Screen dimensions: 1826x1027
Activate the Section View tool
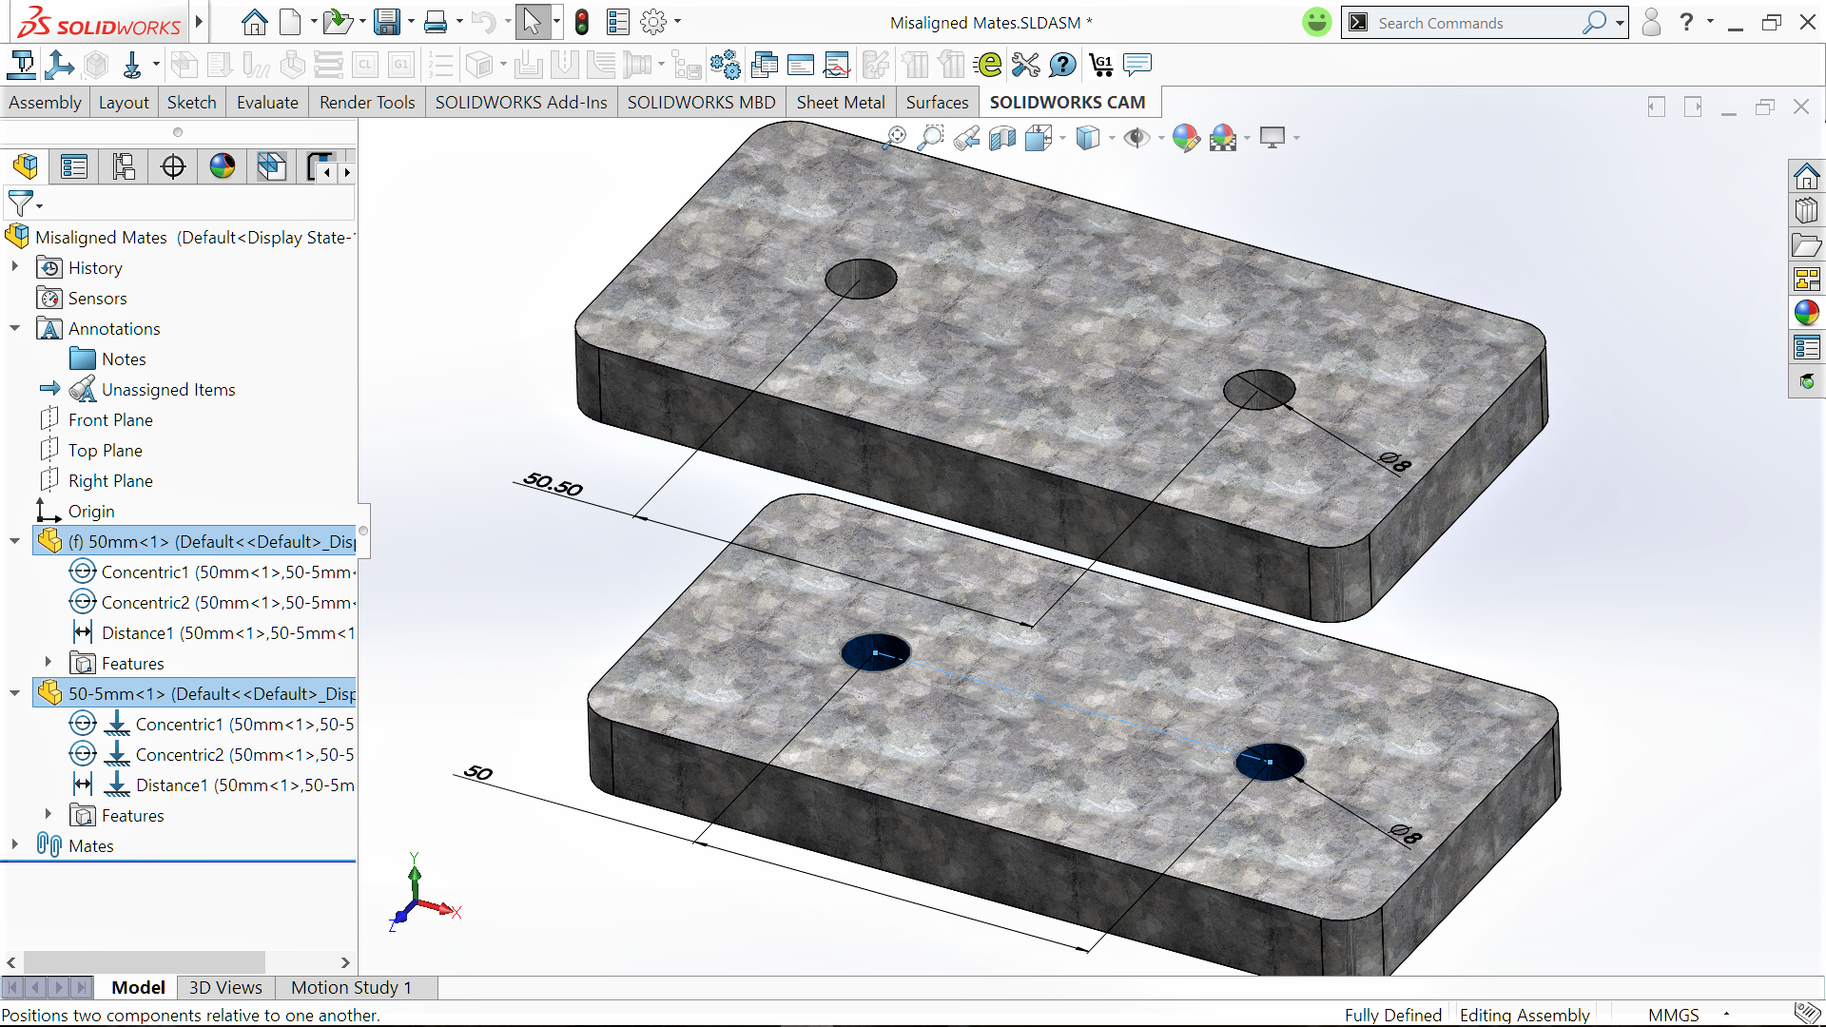[x=1002, y=139]
